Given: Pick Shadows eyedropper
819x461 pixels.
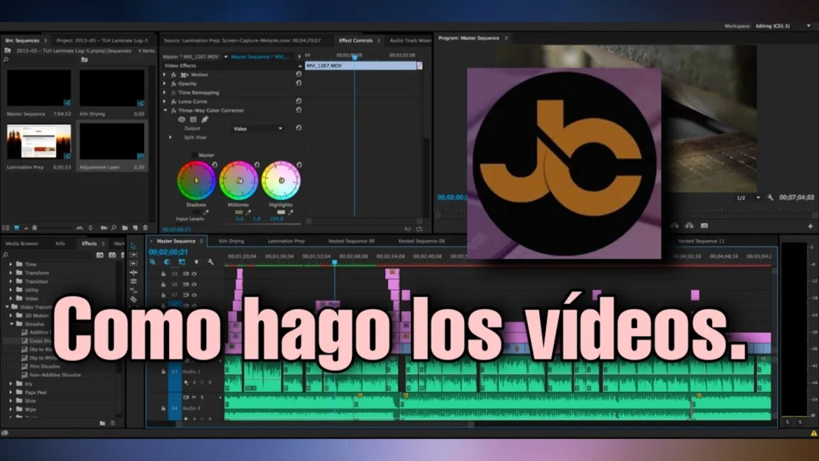Looking at the screenshot, I should [x=205, y=212].
